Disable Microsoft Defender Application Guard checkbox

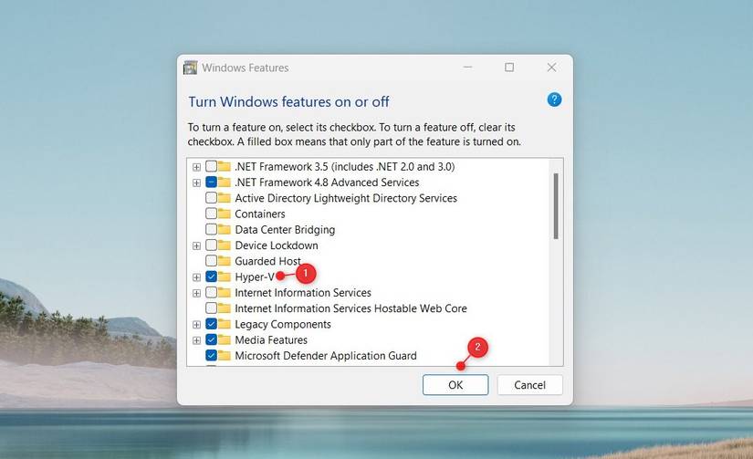pos(212,355)
